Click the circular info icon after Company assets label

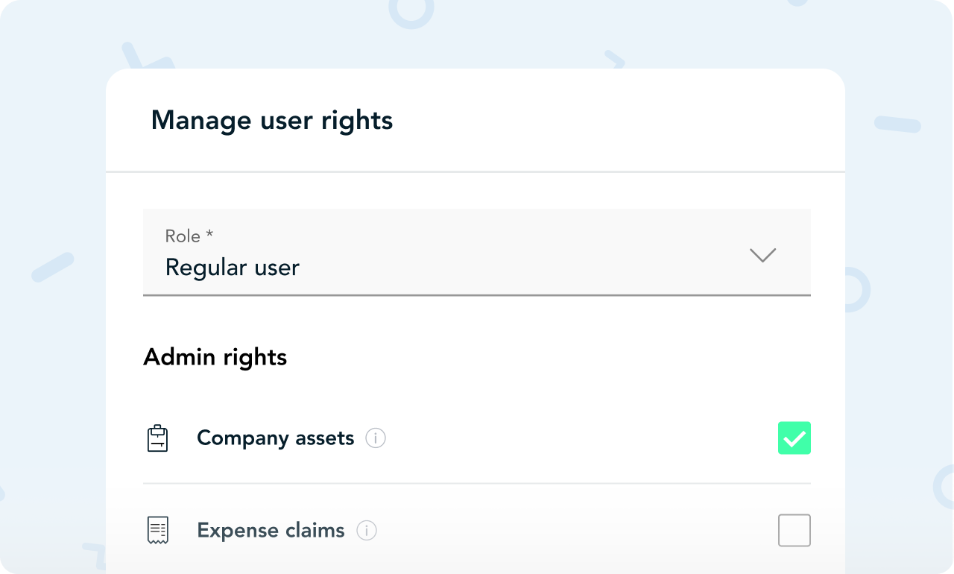coord(376,438)
